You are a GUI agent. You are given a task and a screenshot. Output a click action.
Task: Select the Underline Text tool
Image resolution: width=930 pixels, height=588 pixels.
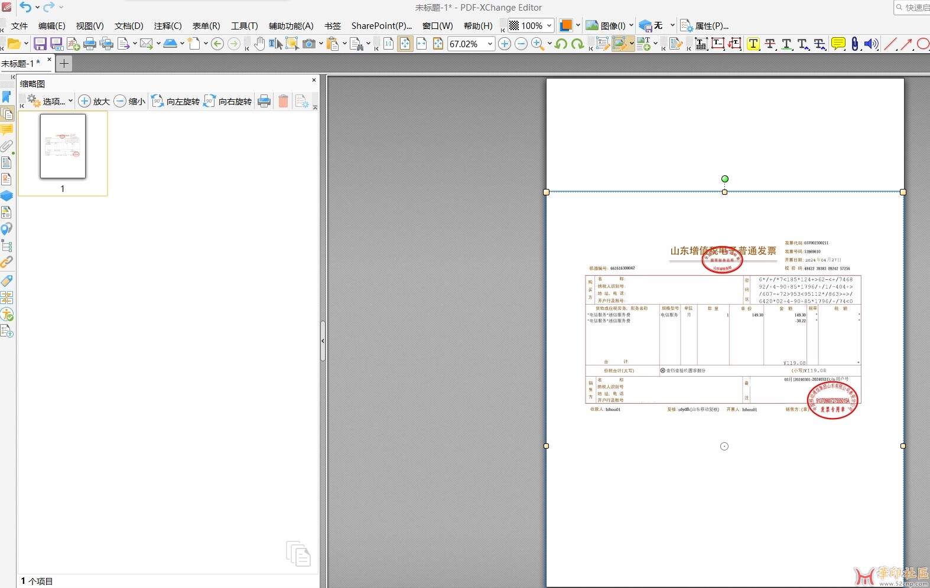click(x=786, y=44)
